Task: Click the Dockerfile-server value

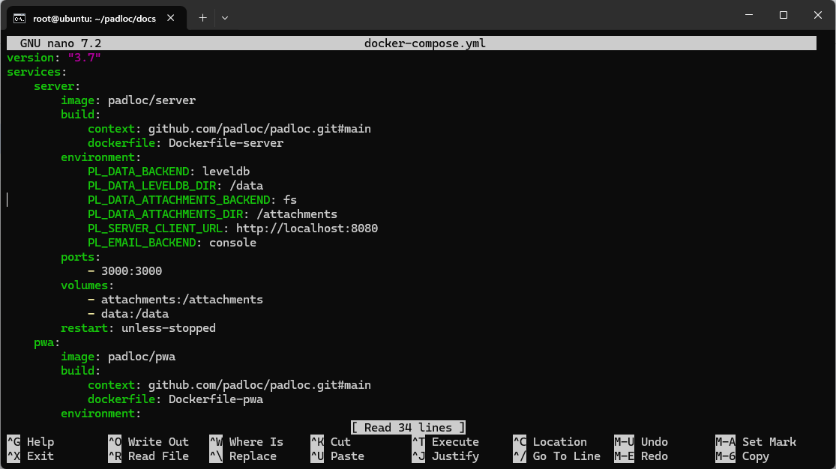Action: (x=226, y=143)
